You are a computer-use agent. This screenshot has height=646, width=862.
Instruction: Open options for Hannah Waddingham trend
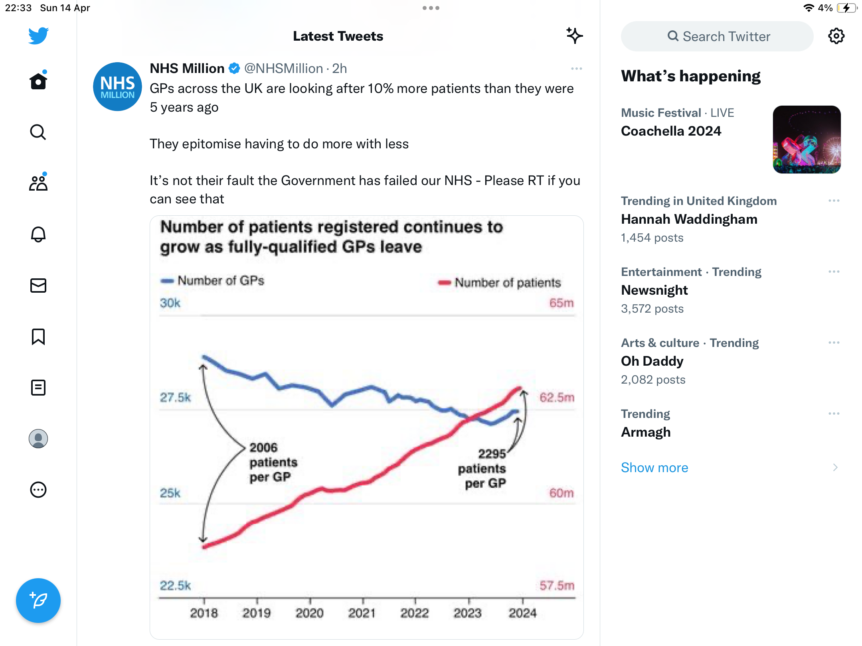(834, 201)
